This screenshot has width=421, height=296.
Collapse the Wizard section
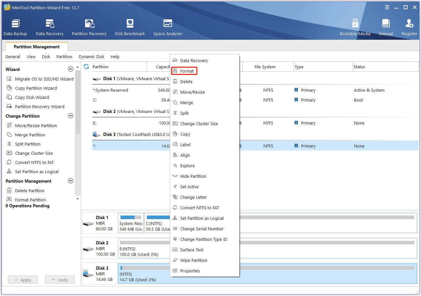(71, 69)
